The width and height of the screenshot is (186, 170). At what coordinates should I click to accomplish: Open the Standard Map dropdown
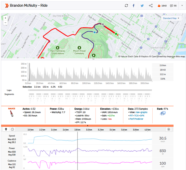[x=171, y=18]
